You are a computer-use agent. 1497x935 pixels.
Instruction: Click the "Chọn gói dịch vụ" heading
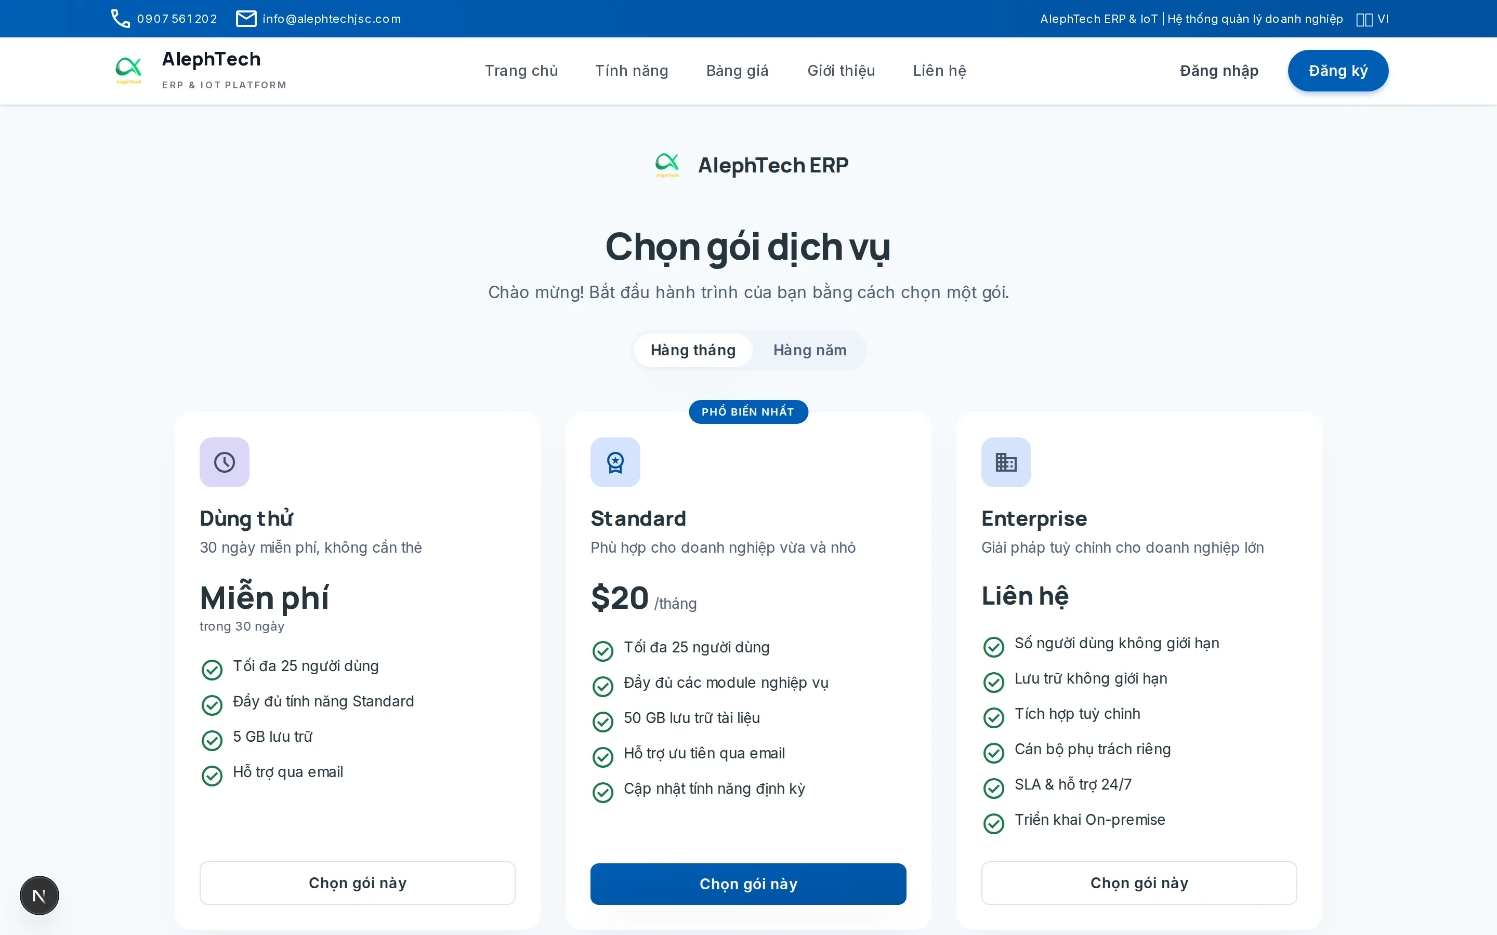748,247
